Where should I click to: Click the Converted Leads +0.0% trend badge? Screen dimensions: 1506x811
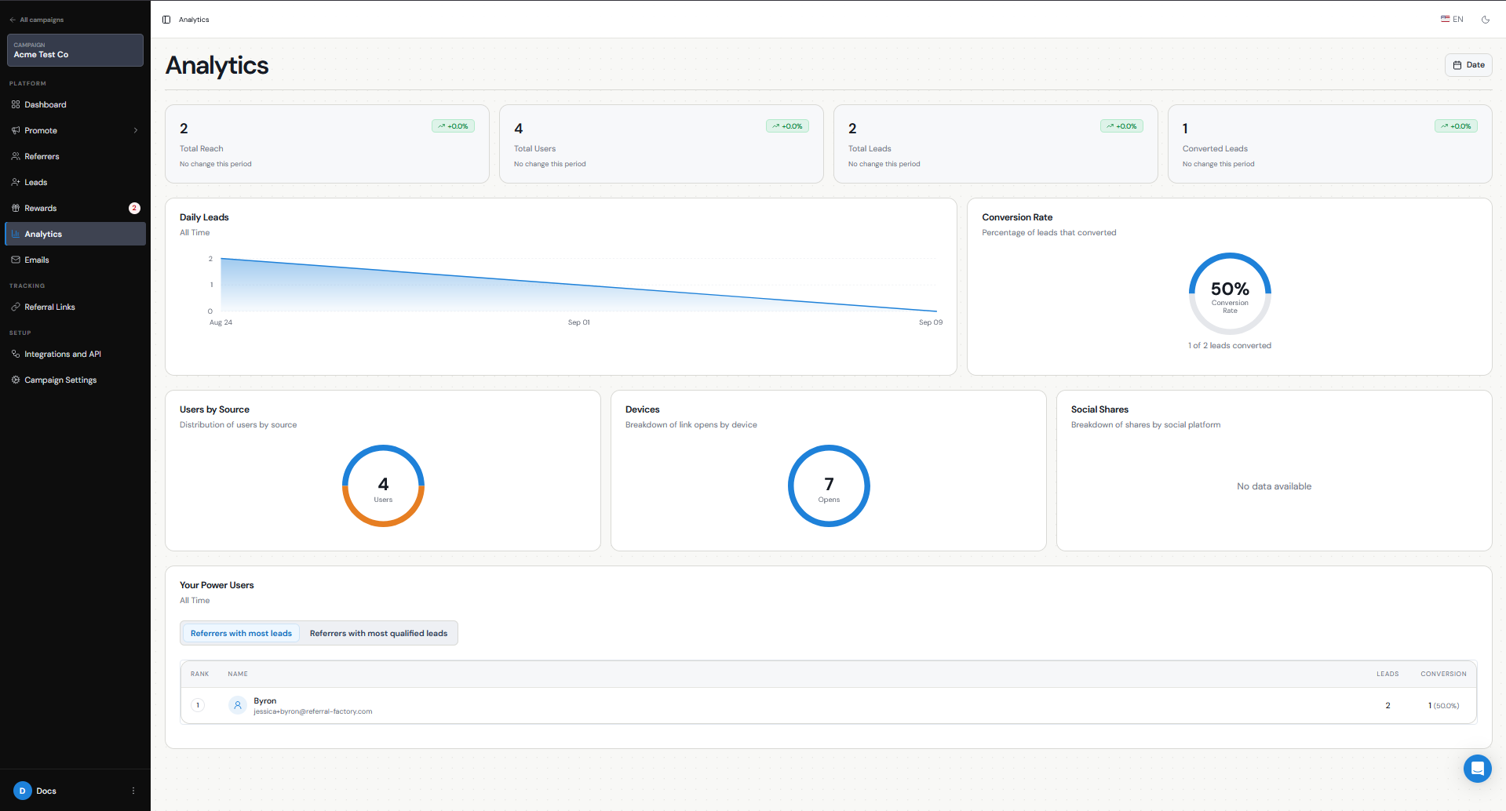click(1456, 126)
